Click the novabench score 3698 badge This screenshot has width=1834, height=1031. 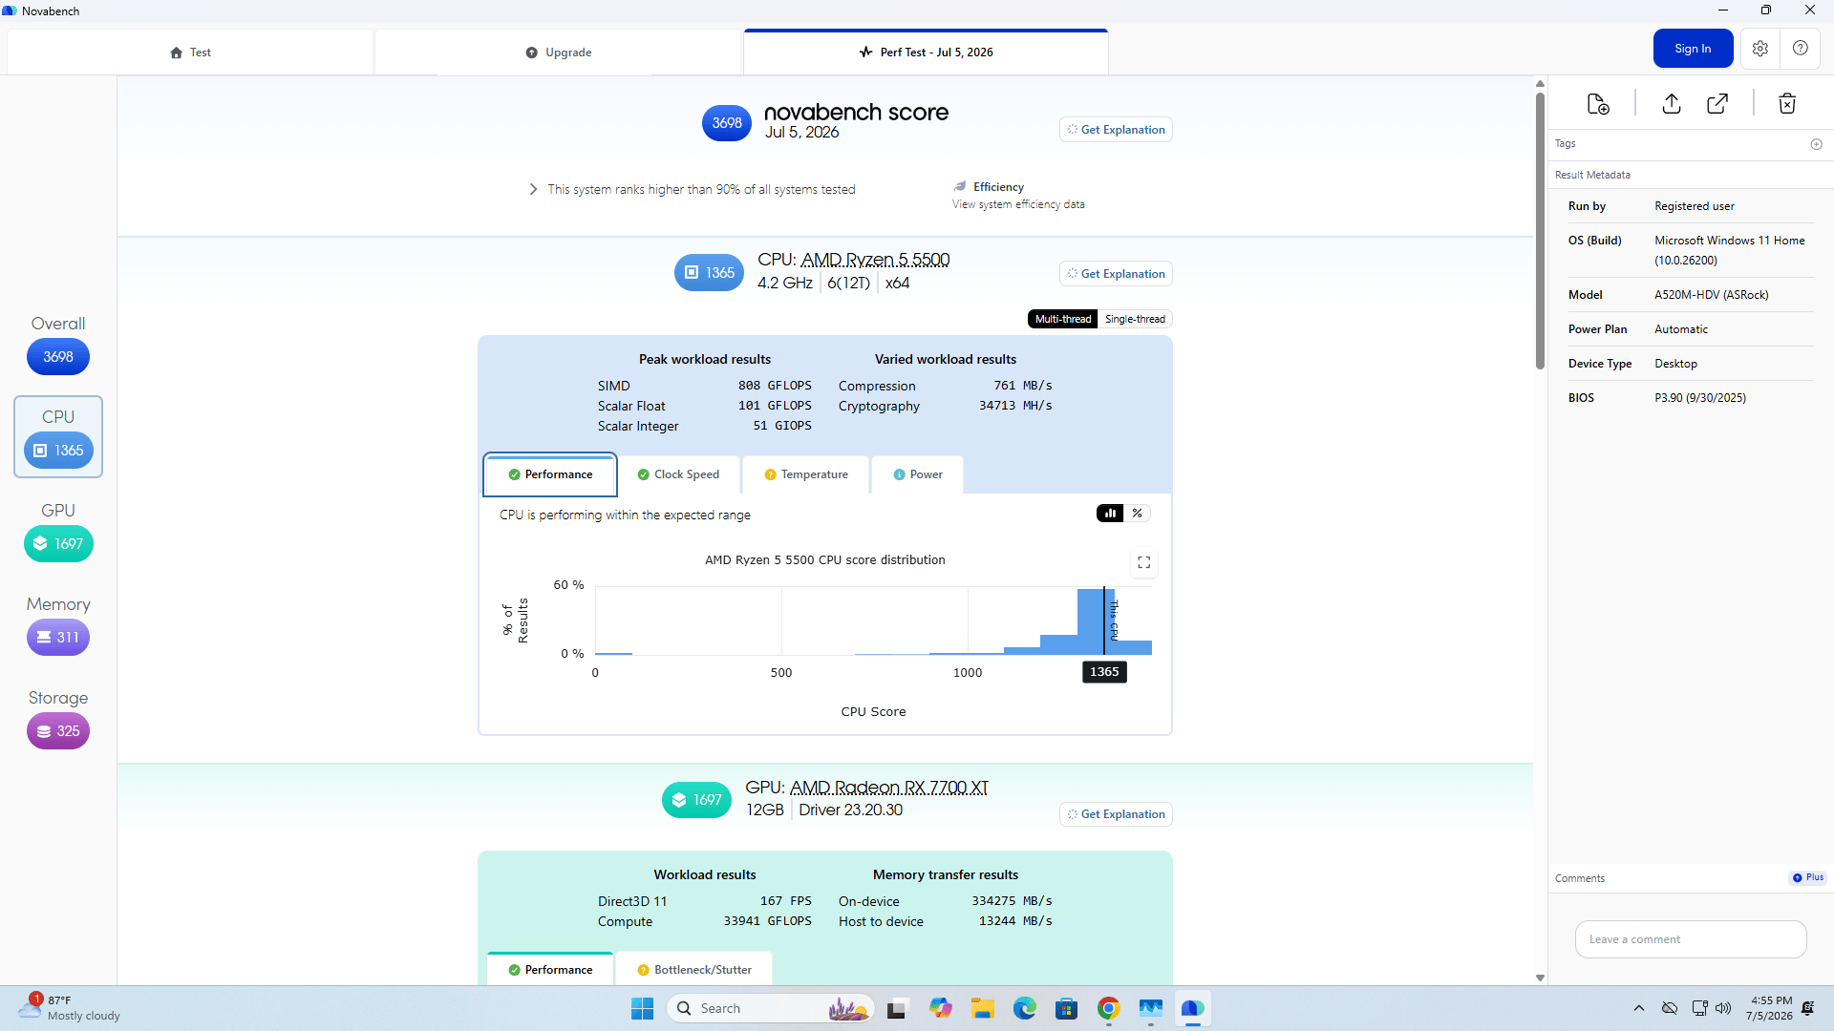pyautogui.click(x=727, y=123)
